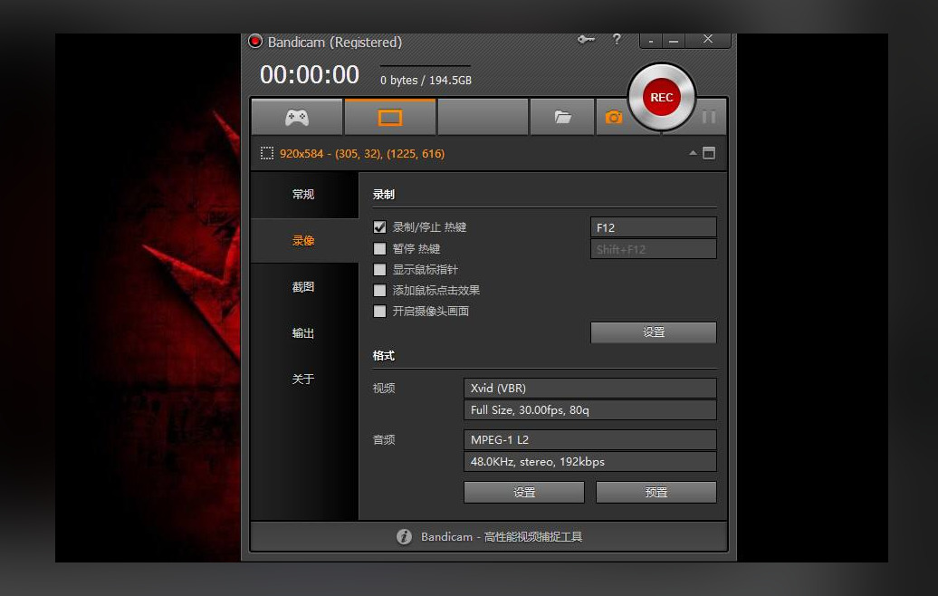938x596 pixels.
Task: Open the 常规 settings tab
Action: (x=304, y=195)
